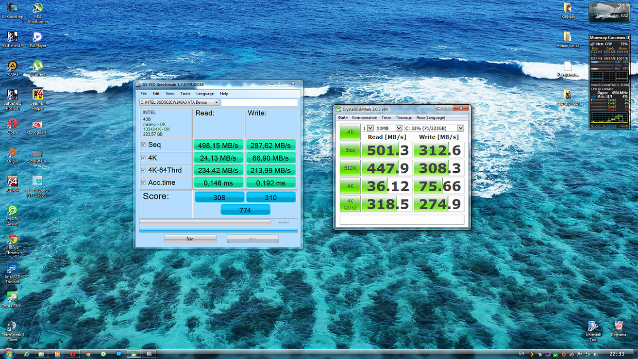638x359 pixels.
Task: Click Windows Start orb in taskbar
Action: [x=8, y=354]
